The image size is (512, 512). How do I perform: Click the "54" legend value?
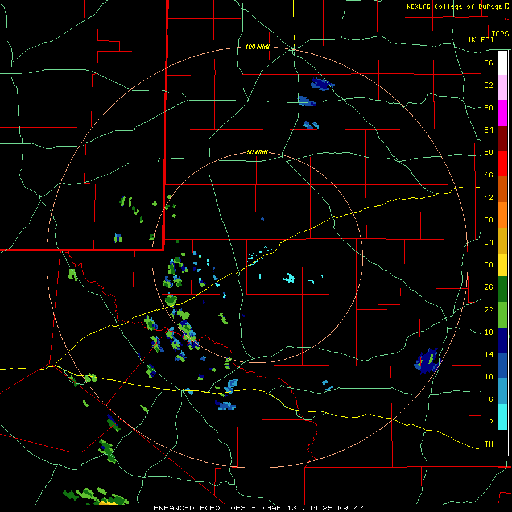(489, 130)
